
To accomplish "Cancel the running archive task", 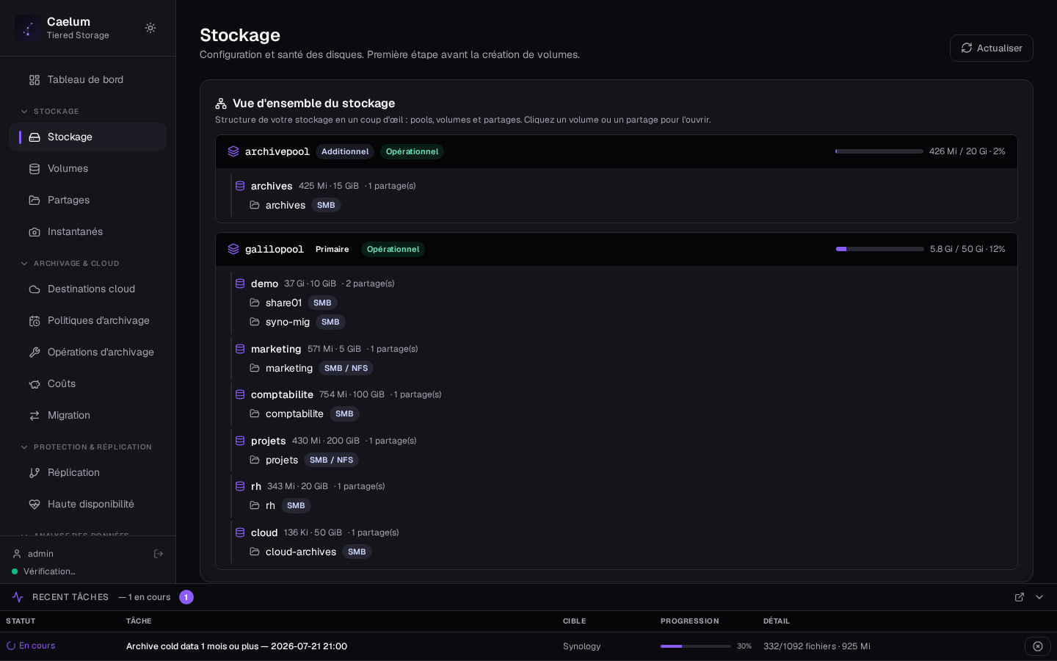I will [x=1038, y=646].
